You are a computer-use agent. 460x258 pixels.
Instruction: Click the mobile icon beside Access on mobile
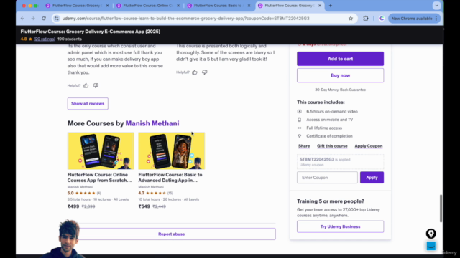tap(299, 120)
